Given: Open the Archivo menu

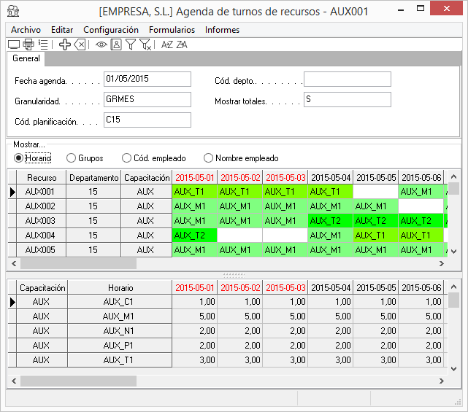Looking at the screenshot, I should tap(26, 30).
